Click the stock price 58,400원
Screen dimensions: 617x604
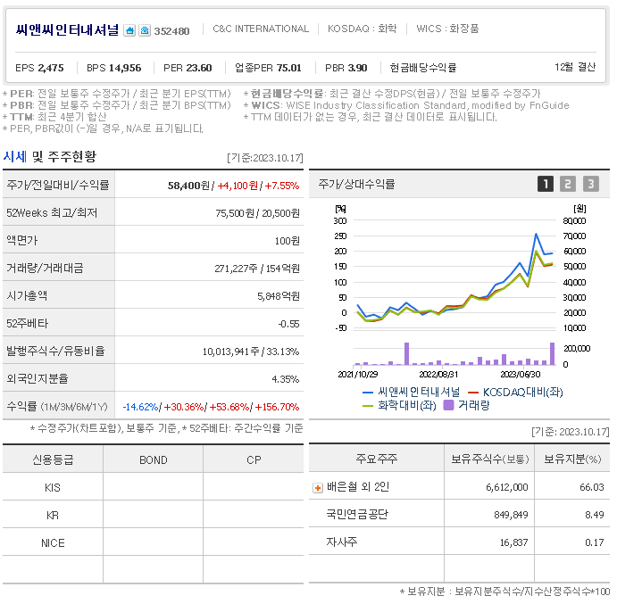point(188,186)
